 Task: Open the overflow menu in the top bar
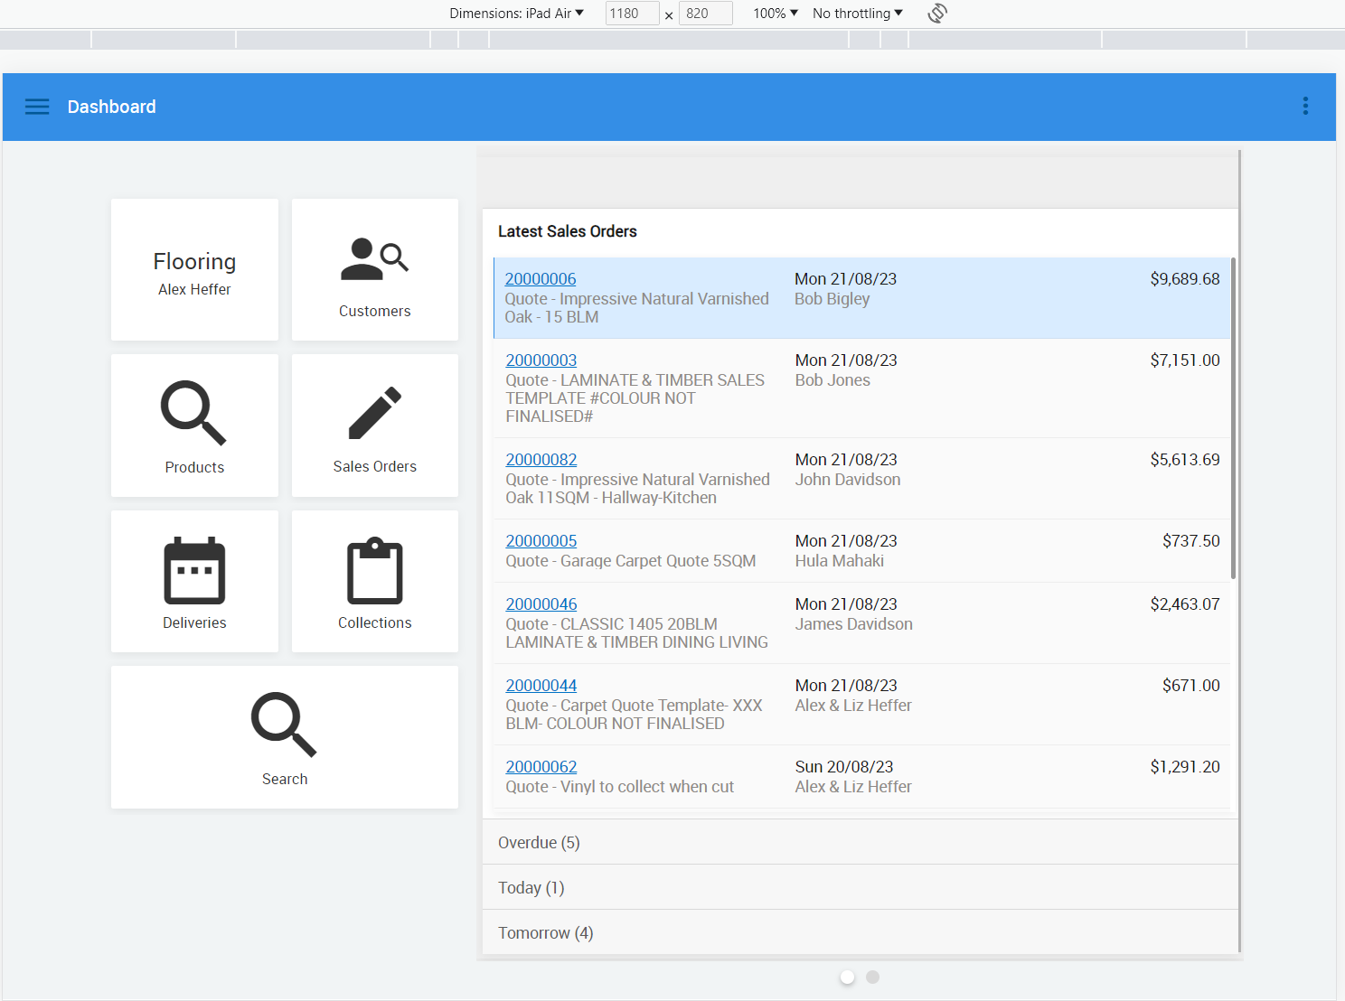1305,106
